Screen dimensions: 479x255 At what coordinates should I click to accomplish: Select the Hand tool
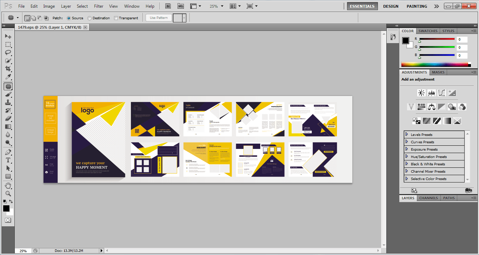[x=8, y=185]
